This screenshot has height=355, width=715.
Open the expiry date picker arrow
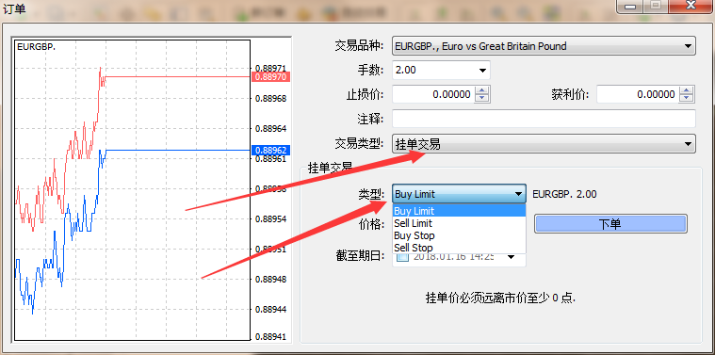[x=512, y=257]
